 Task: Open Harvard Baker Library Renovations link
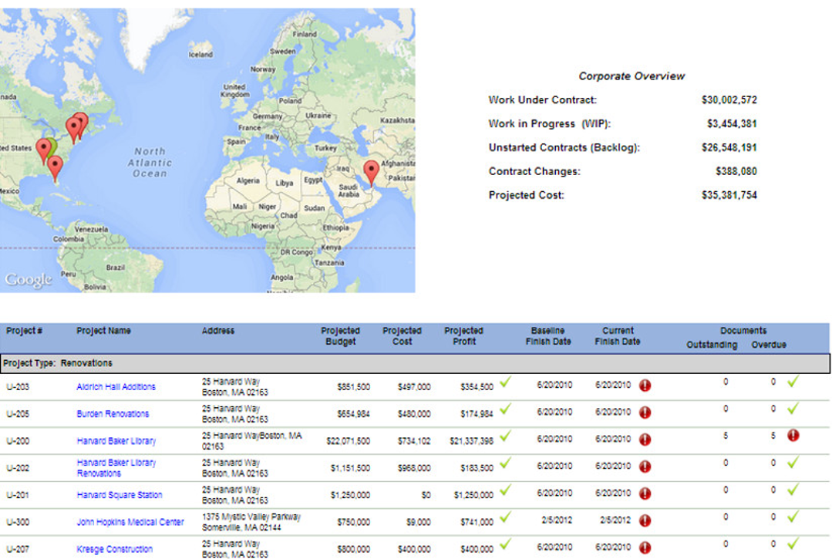116,468
